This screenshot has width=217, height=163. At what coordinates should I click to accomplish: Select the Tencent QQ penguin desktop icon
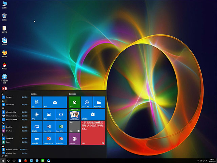4,65
